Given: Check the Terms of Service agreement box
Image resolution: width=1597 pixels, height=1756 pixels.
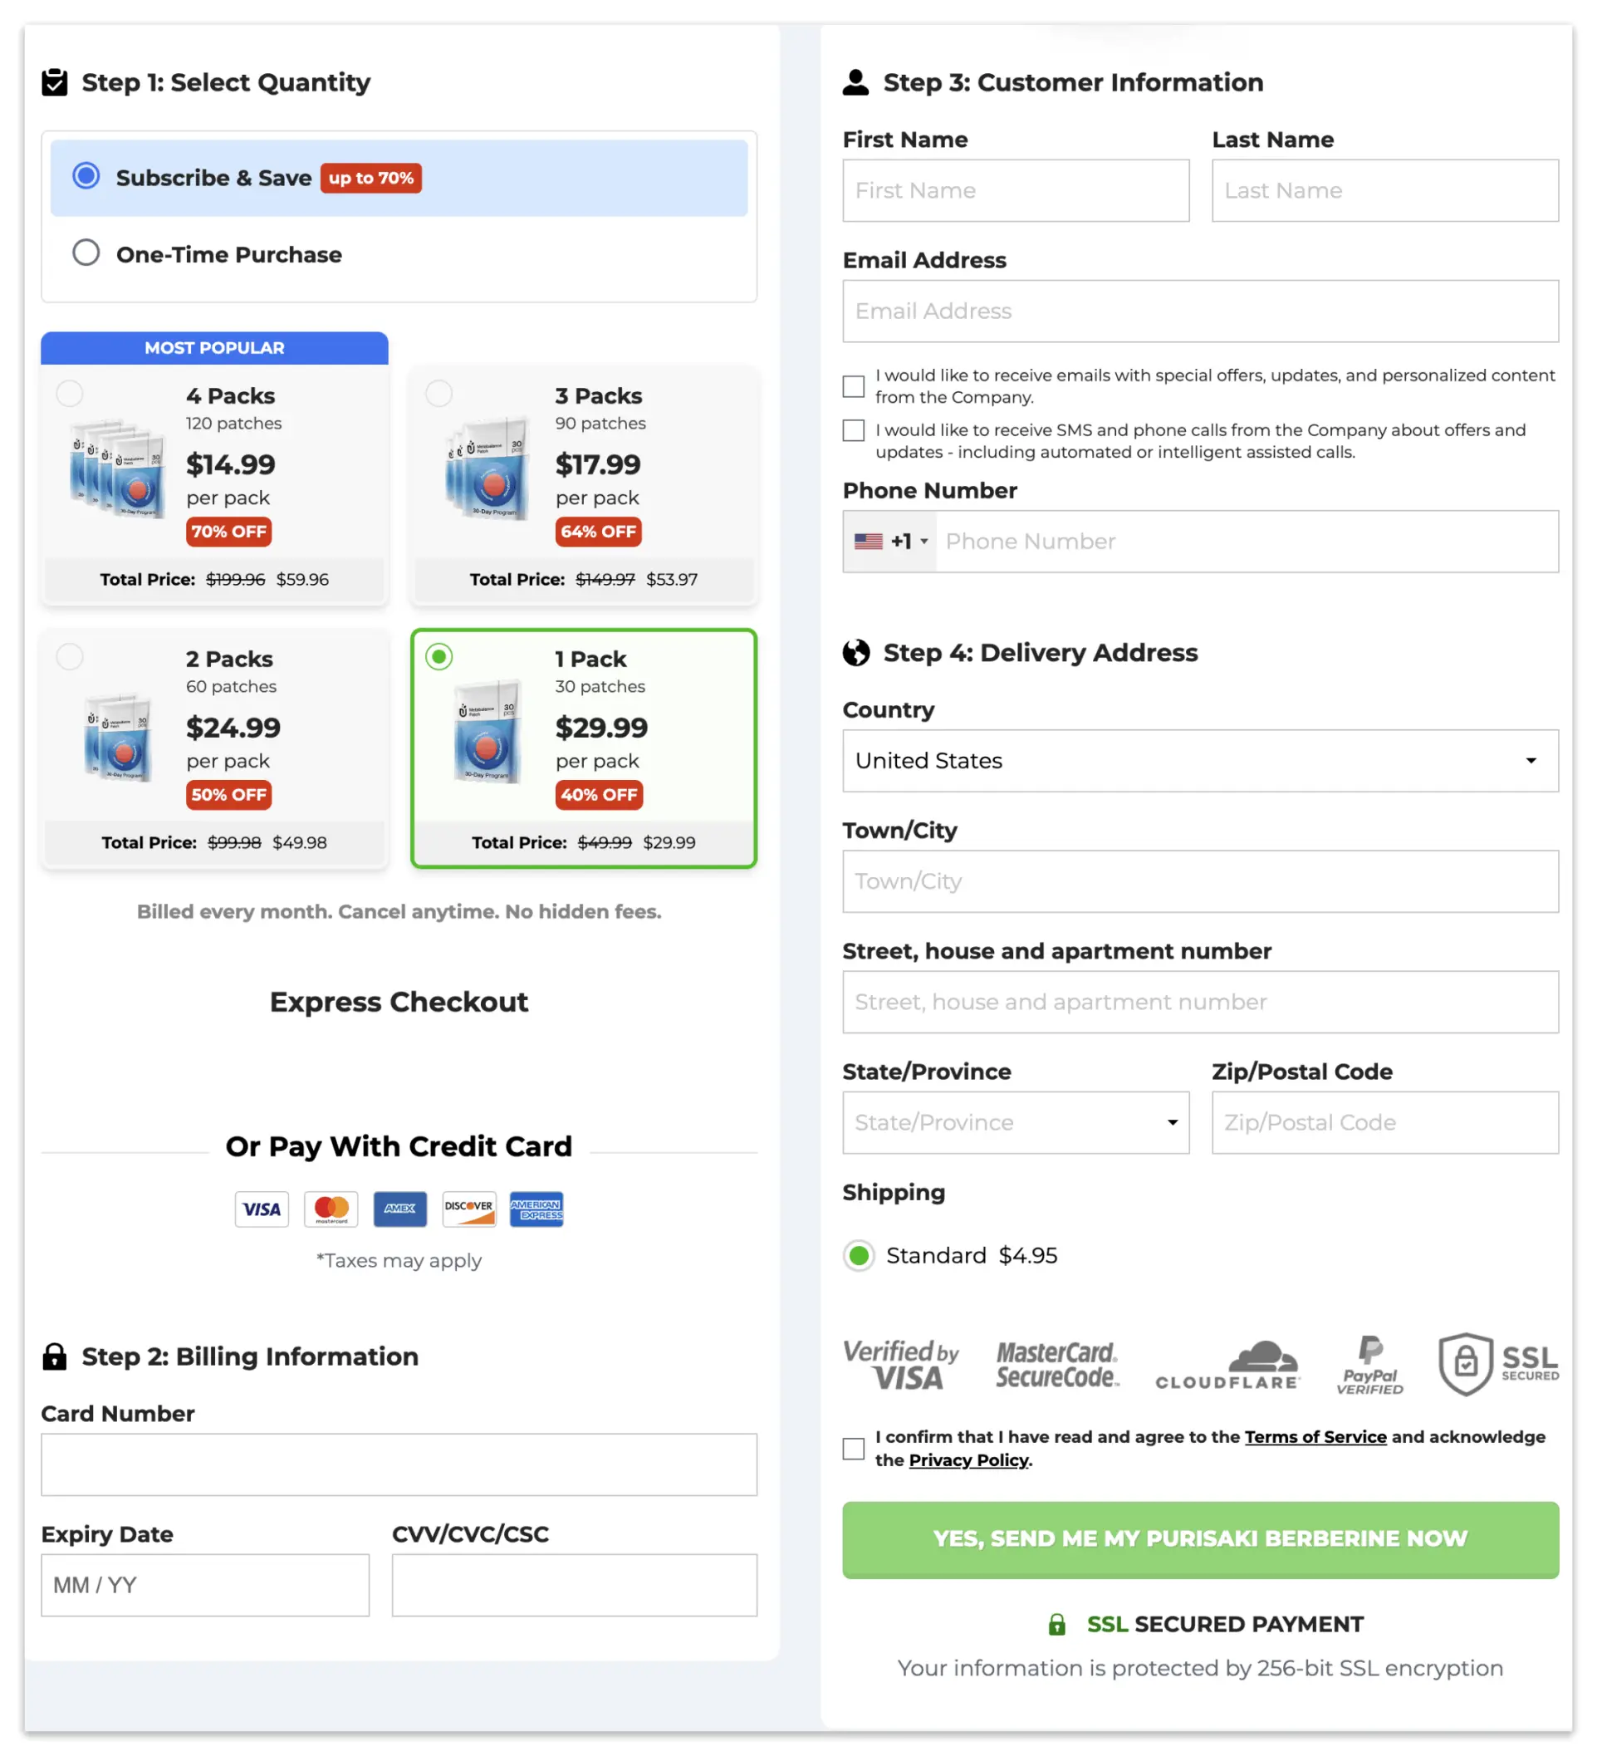Looking at the screenshot, I should [x=854, y=1449].
